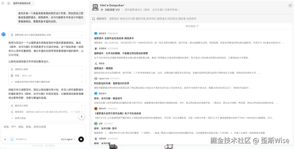This screenshot has height=149, width=294.
Task: Click the 剩余额度 28 label
Action: [x=21, y=139]
